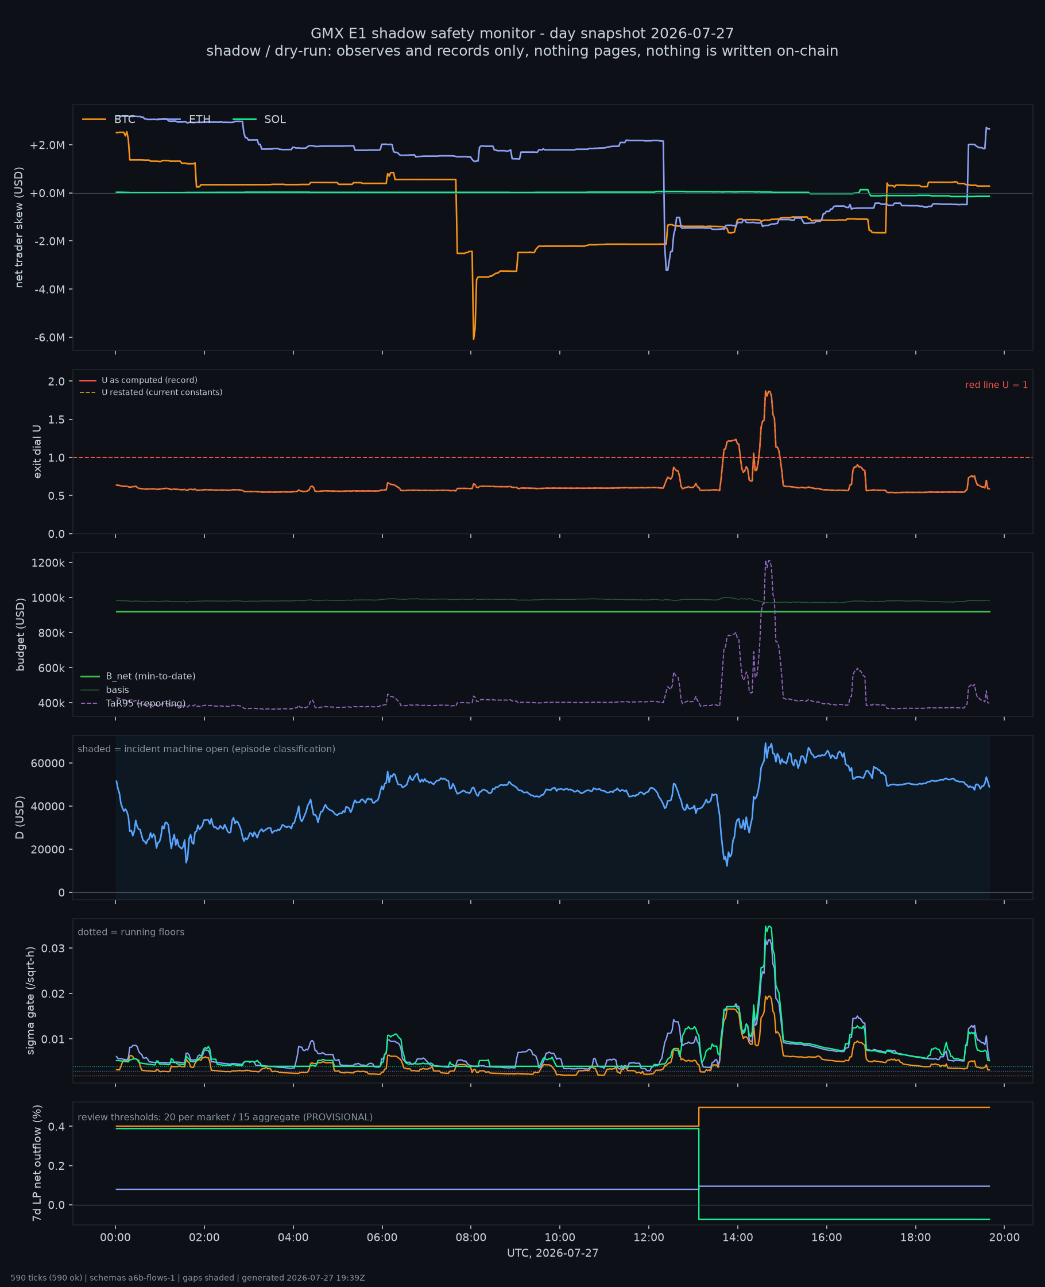Click the 'exit dial U' axis label

tap(37, 452)
